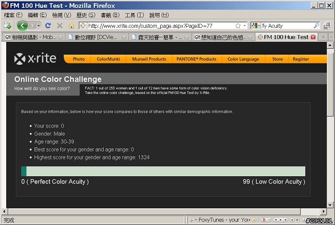
Task: Click the FoxyTunes volume speaker icon
Action: tap(292, 220)
